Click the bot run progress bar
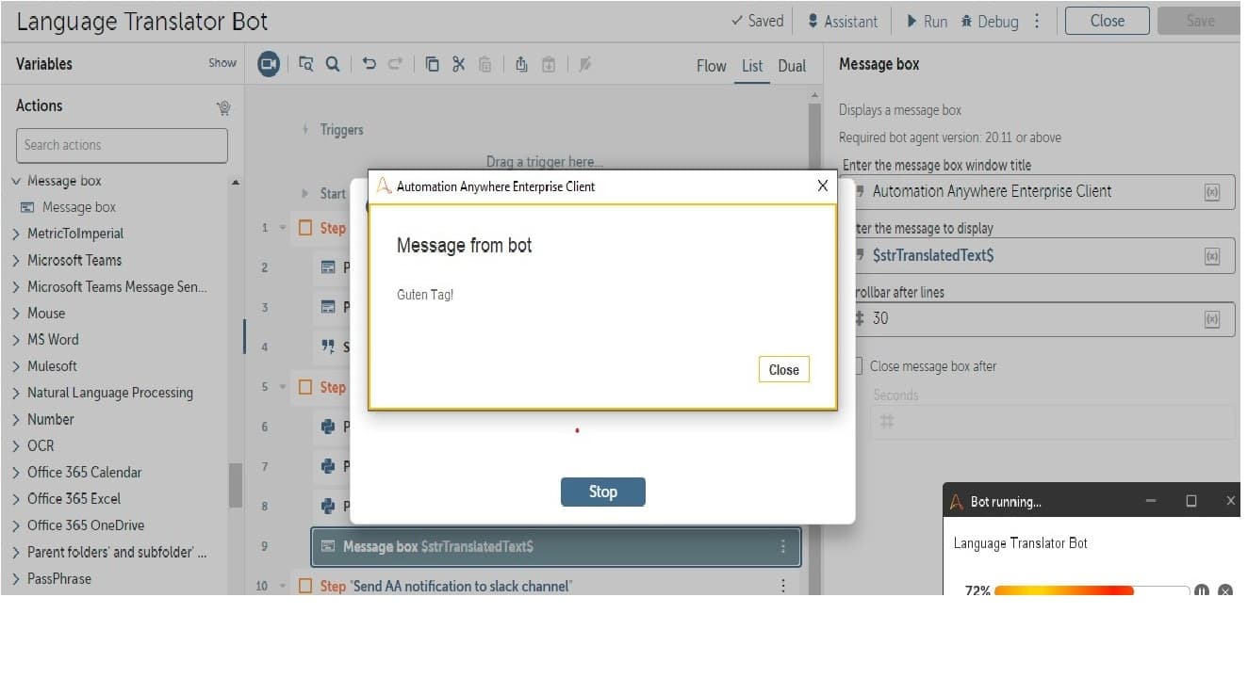 pyautogui.click(x=1092, y=590)
